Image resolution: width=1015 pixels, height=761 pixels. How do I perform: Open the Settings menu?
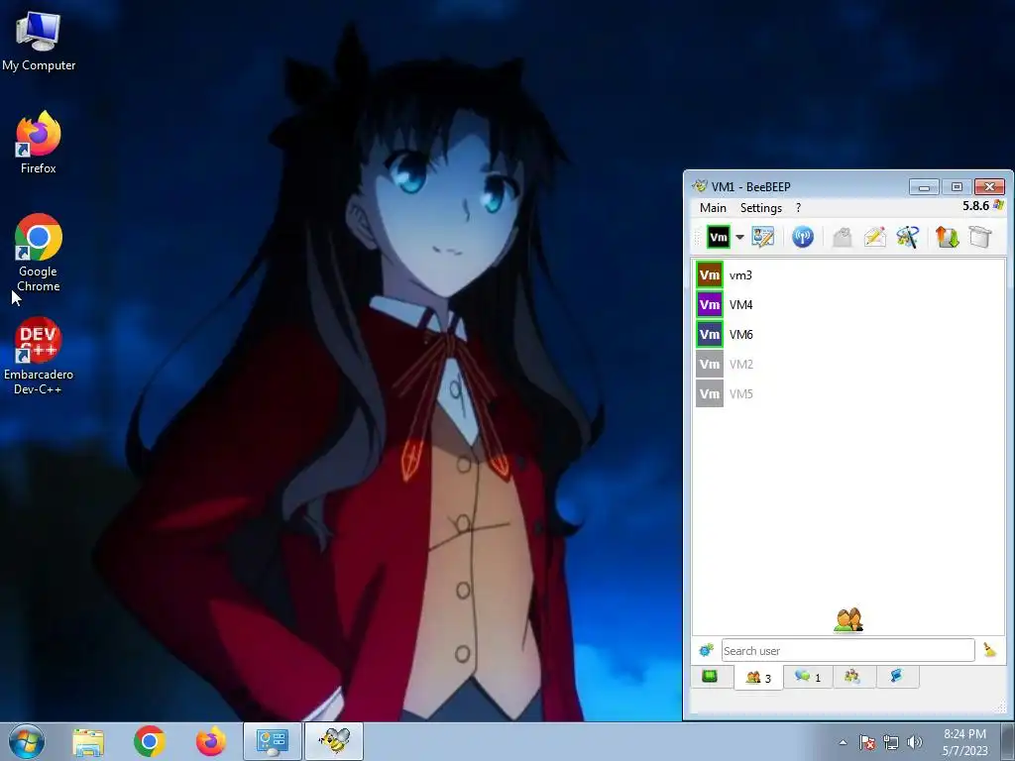(760, 208)
